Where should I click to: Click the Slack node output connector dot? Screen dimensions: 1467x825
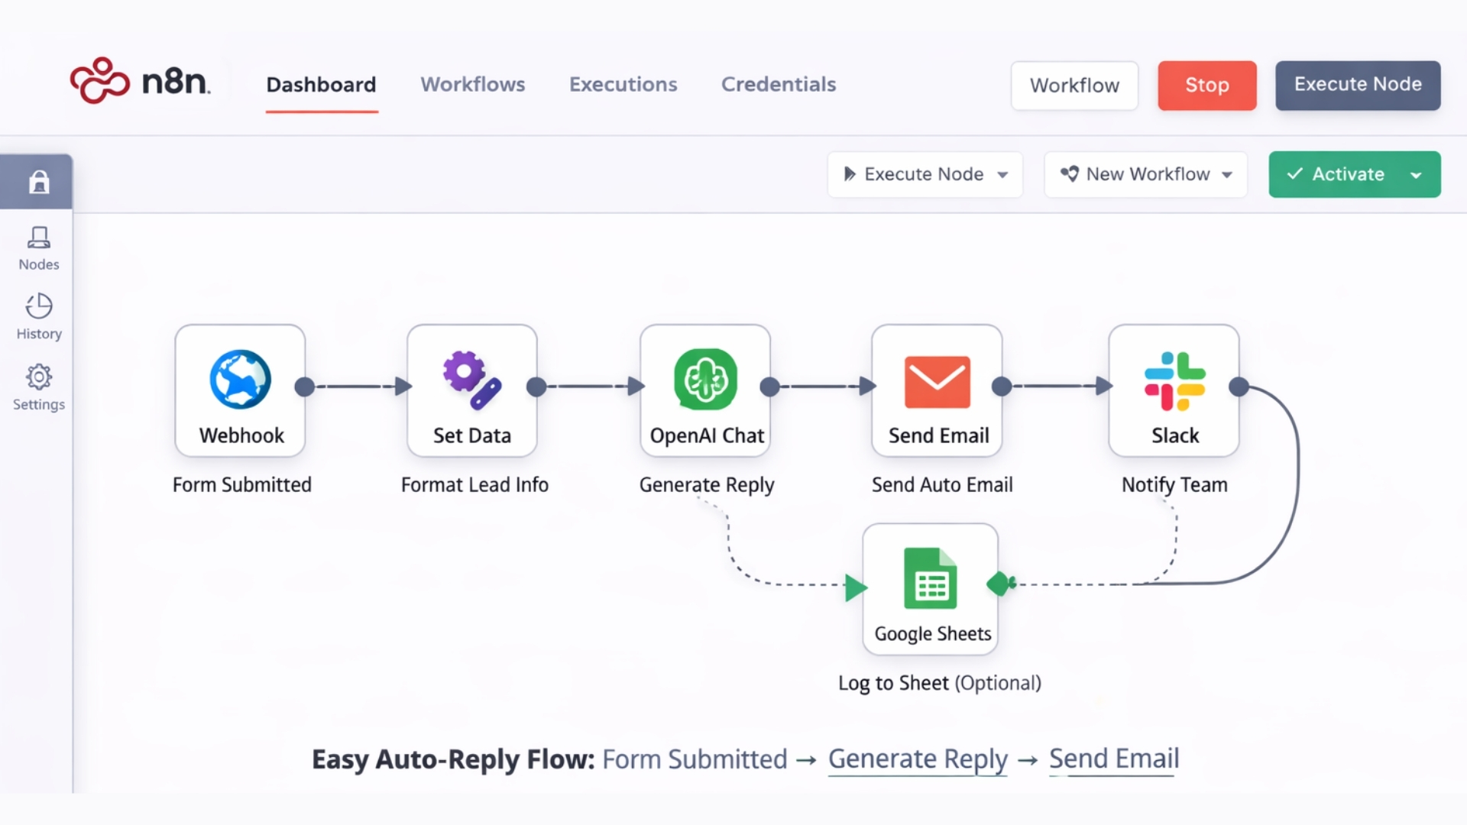pos(1239,387)
